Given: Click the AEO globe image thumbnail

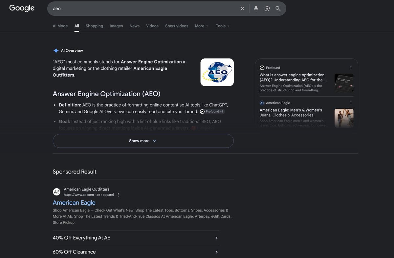Looking at the screenshot, I should (x=217, y=72).
